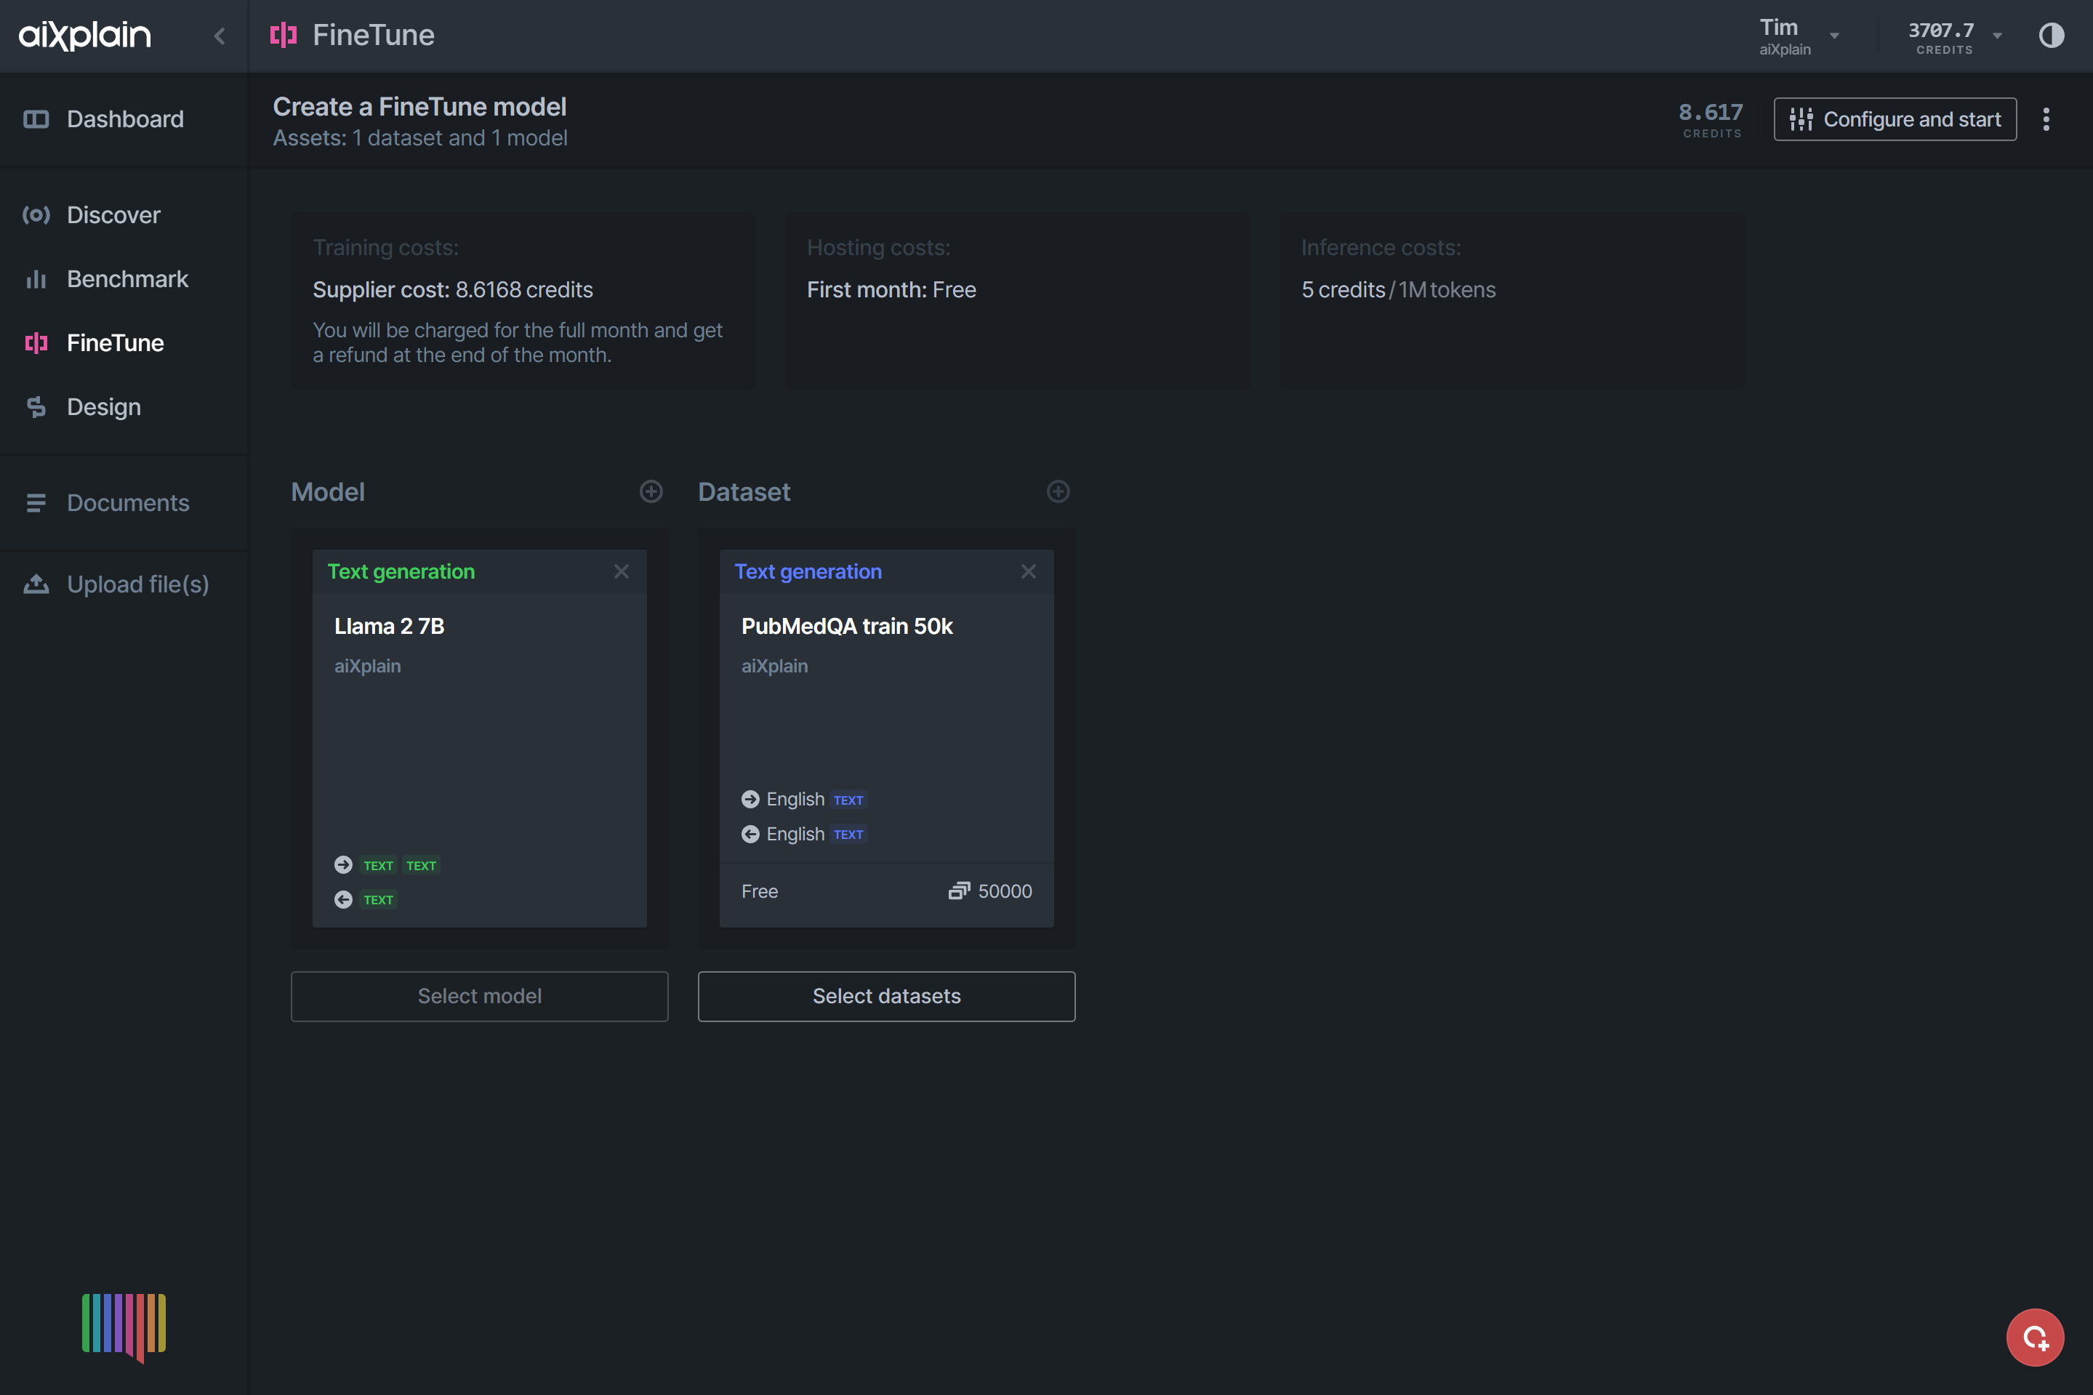The height and width of the screenshot is (1395, 2093).
Task: Click the 8.617 credits cost label
Action: click(1711, 119)
